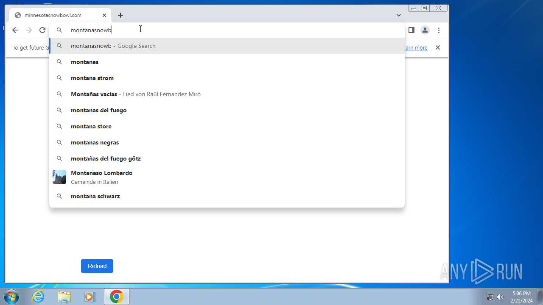Close the Chrome window
This screenshot has width=543, height=305.
[x=438, y=8]
